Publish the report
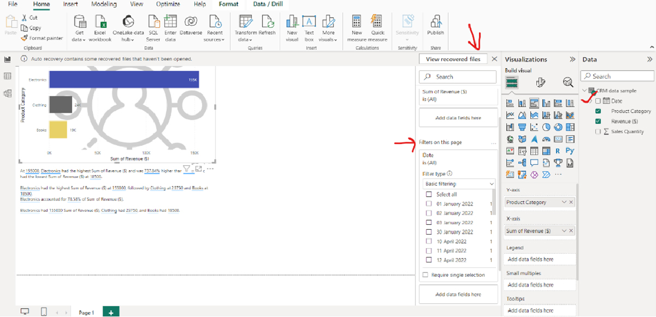The width and height of the screenshot is (656, 317). 436,25
